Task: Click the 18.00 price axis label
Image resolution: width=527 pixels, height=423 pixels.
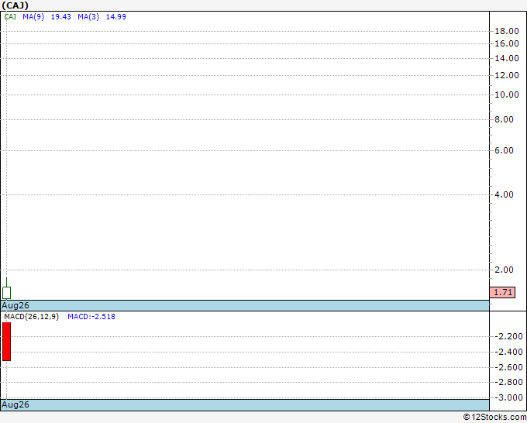Action: (x=507, y=31)
